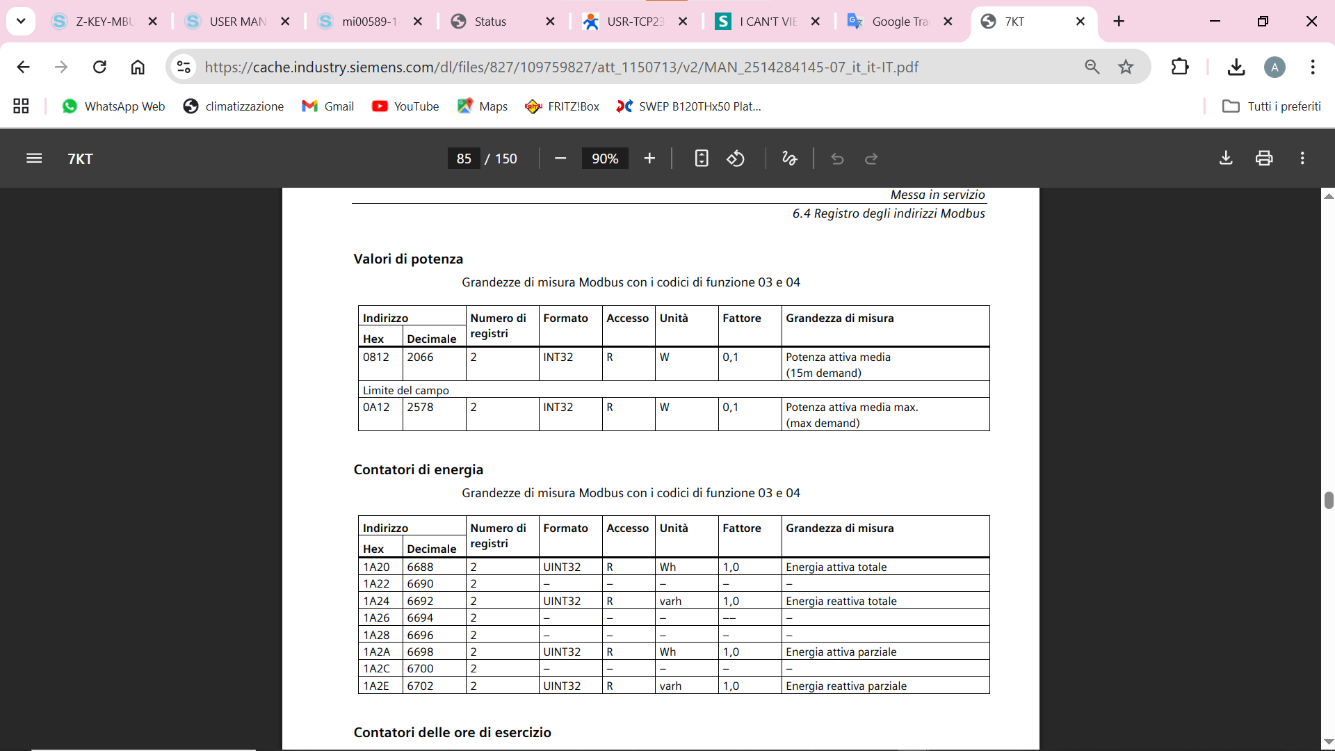Open the PDF sidebar menu icon
This screenshot has height=751, width=1335.
[x=34, y=159]
